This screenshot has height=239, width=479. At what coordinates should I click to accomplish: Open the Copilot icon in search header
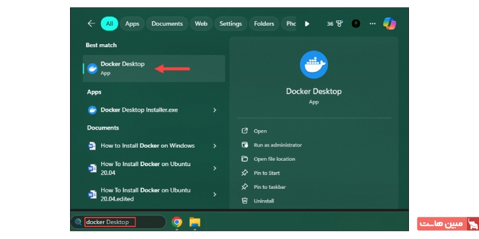tap(390, 24)
